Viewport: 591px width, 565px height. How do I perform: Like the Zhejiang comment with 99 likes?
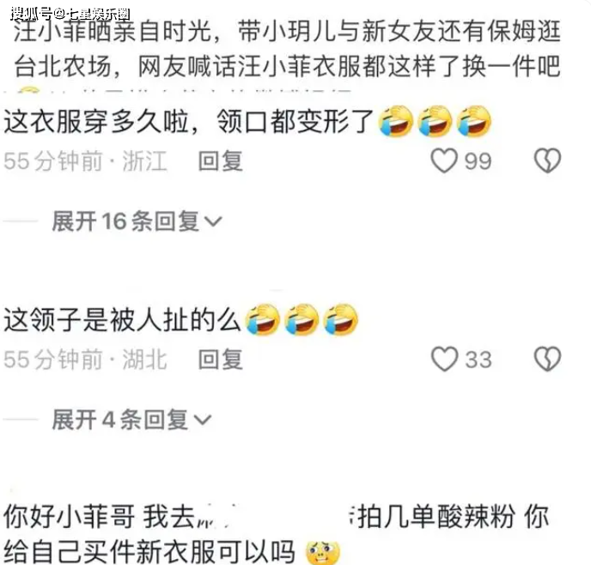(x=444, y=161)
